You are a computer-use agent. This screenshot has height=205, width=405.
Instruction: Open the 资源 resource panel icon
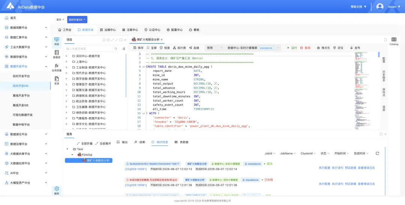click(x=57, y=80)
